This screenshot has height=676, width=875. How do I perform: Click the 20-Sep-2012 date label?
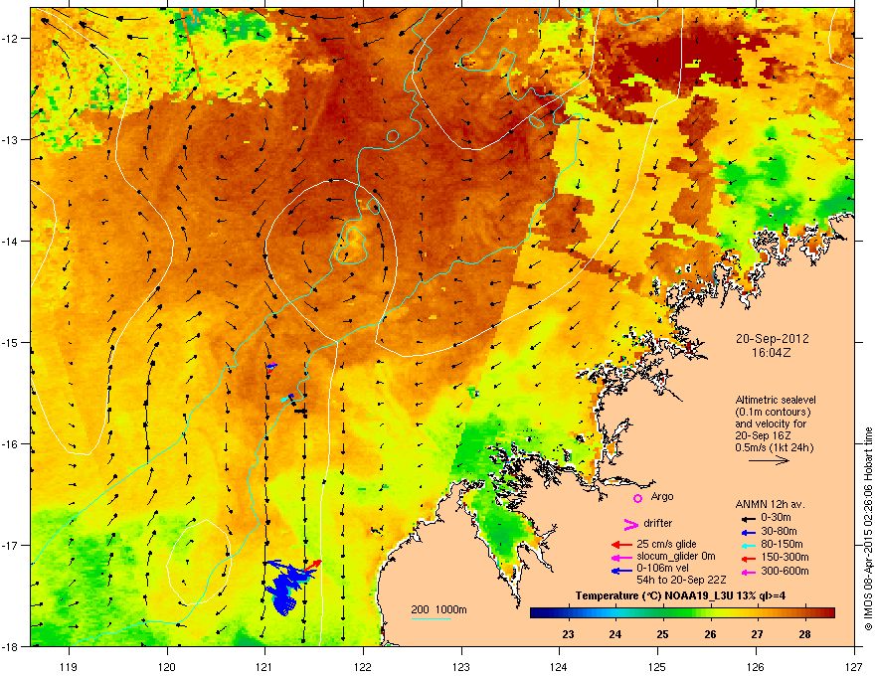[772, 339]
